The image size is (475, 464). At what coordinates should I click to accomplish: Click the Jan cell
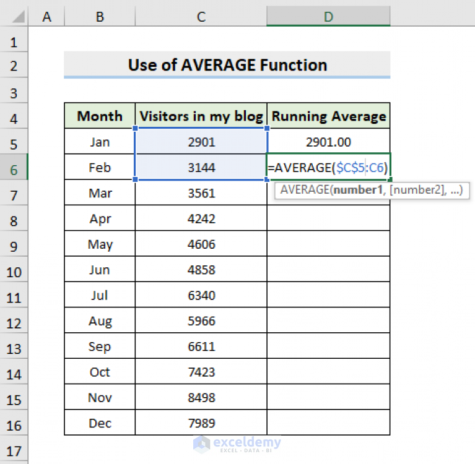pos(100,141)
